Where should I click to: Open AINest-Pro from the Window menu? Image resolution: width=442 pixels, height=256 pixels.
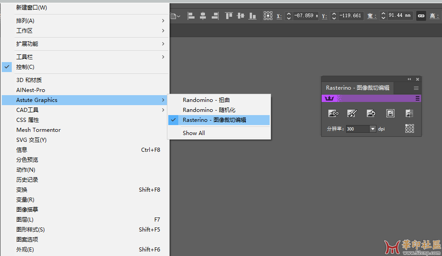[85, 90]
